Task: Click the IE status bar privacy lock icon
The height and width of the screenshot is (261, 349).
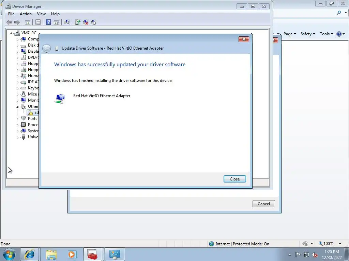Action: pos(305,244)
